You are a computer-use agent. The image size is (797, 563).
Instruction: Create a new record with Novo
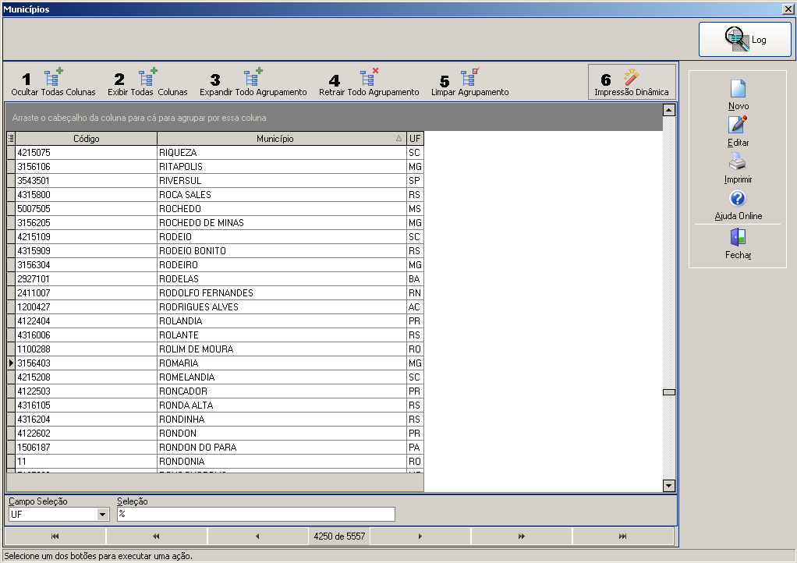738,88
